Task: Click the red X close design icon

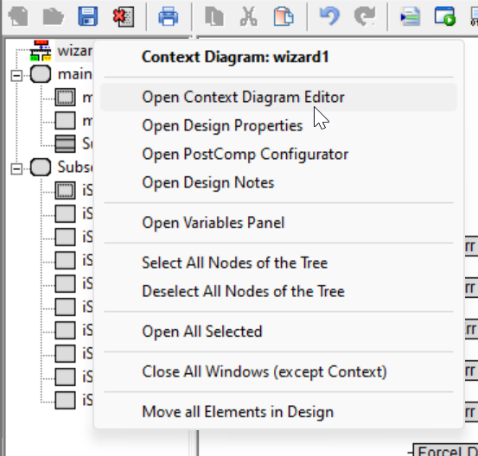Action: coord(124,16)
